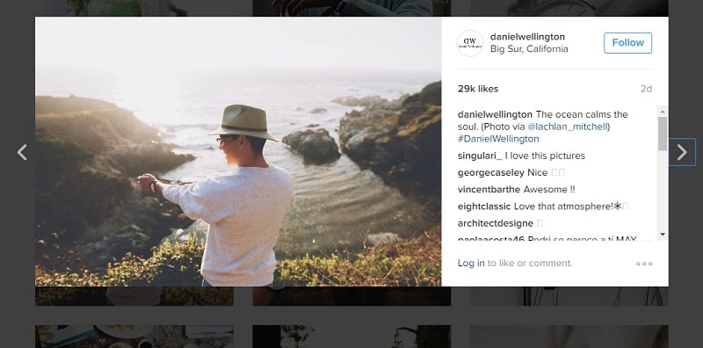The height and width of the screenshot is (348, 703).
Task: Open the @lachlan_mitchell mention
Action: click(x=567, y=127)
